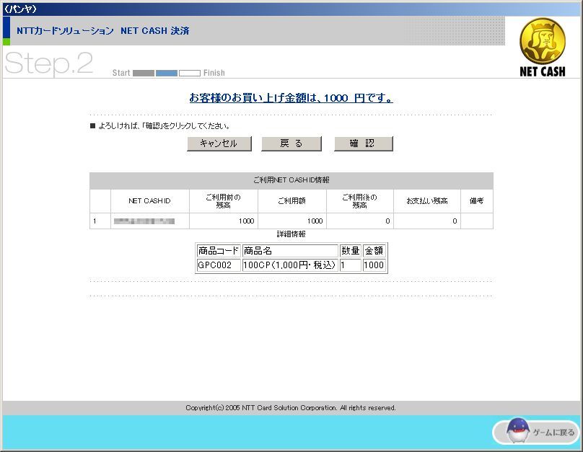Viewport: 583px width, 452px height.
Task: Click the Finish progress label
Action: pos(214,73)
